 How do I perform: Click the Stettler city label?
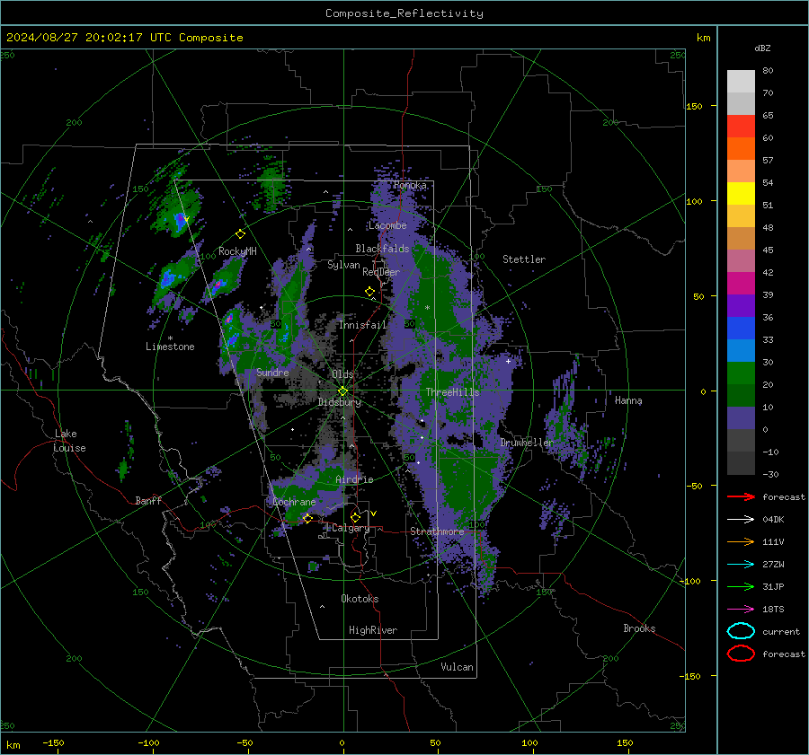tap(524, 259)
